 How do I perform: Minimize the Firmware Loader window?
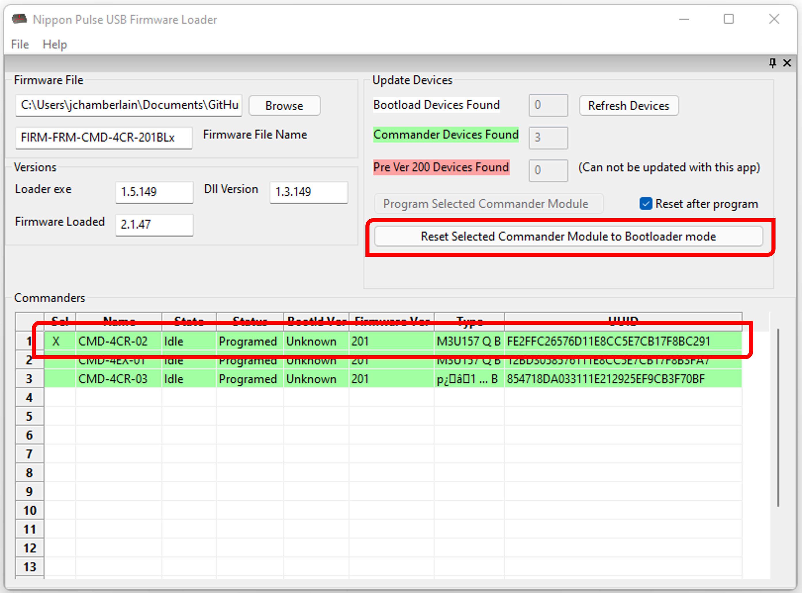point(684,19)
